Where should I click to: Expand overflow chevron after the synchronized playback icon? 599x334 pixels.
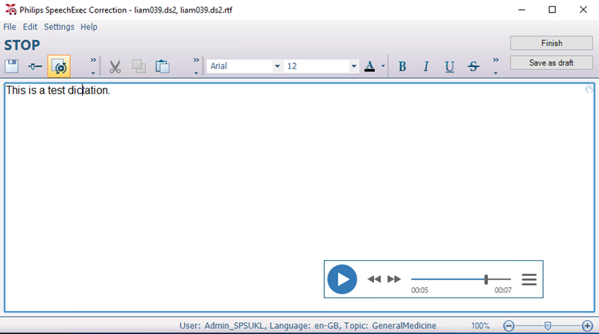pos(93,65)
